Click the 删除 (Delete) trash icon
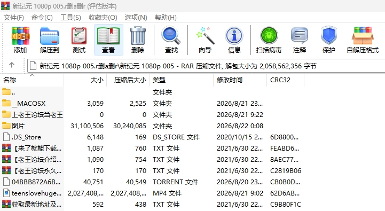The width and height of the screenshot is (385, 211). pos(138,36)
